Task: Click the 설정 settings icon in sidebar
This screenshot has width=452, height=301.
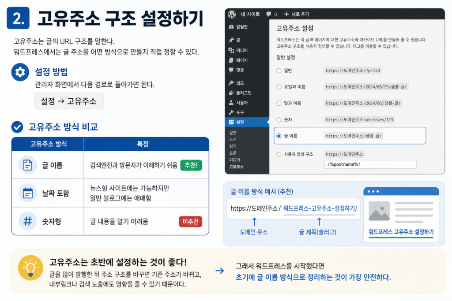Action: click(x=231, y=122)
